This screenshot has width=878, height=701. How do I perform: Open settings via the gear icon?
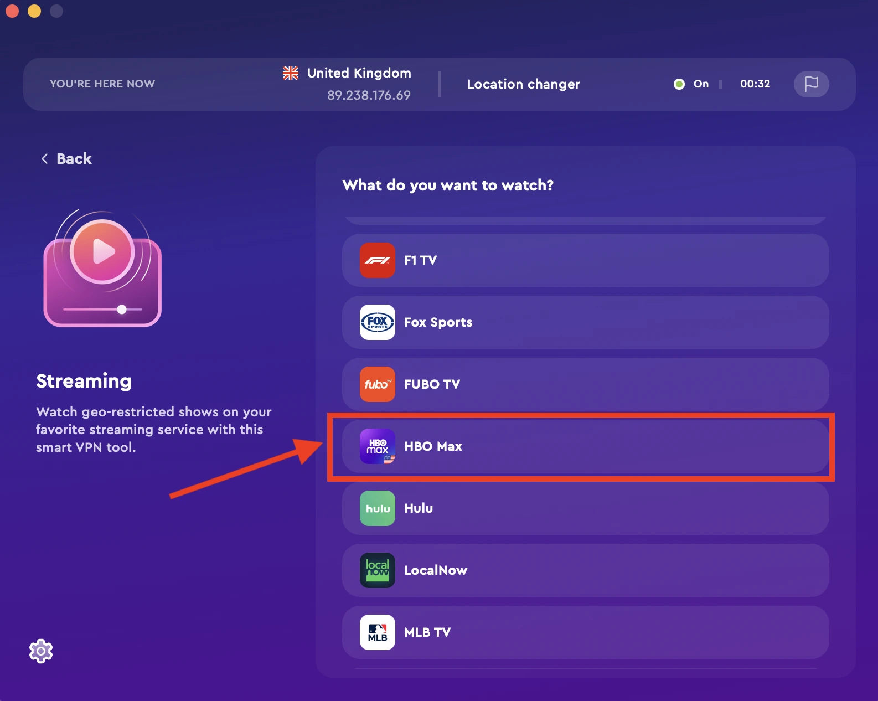pos(41,651)
